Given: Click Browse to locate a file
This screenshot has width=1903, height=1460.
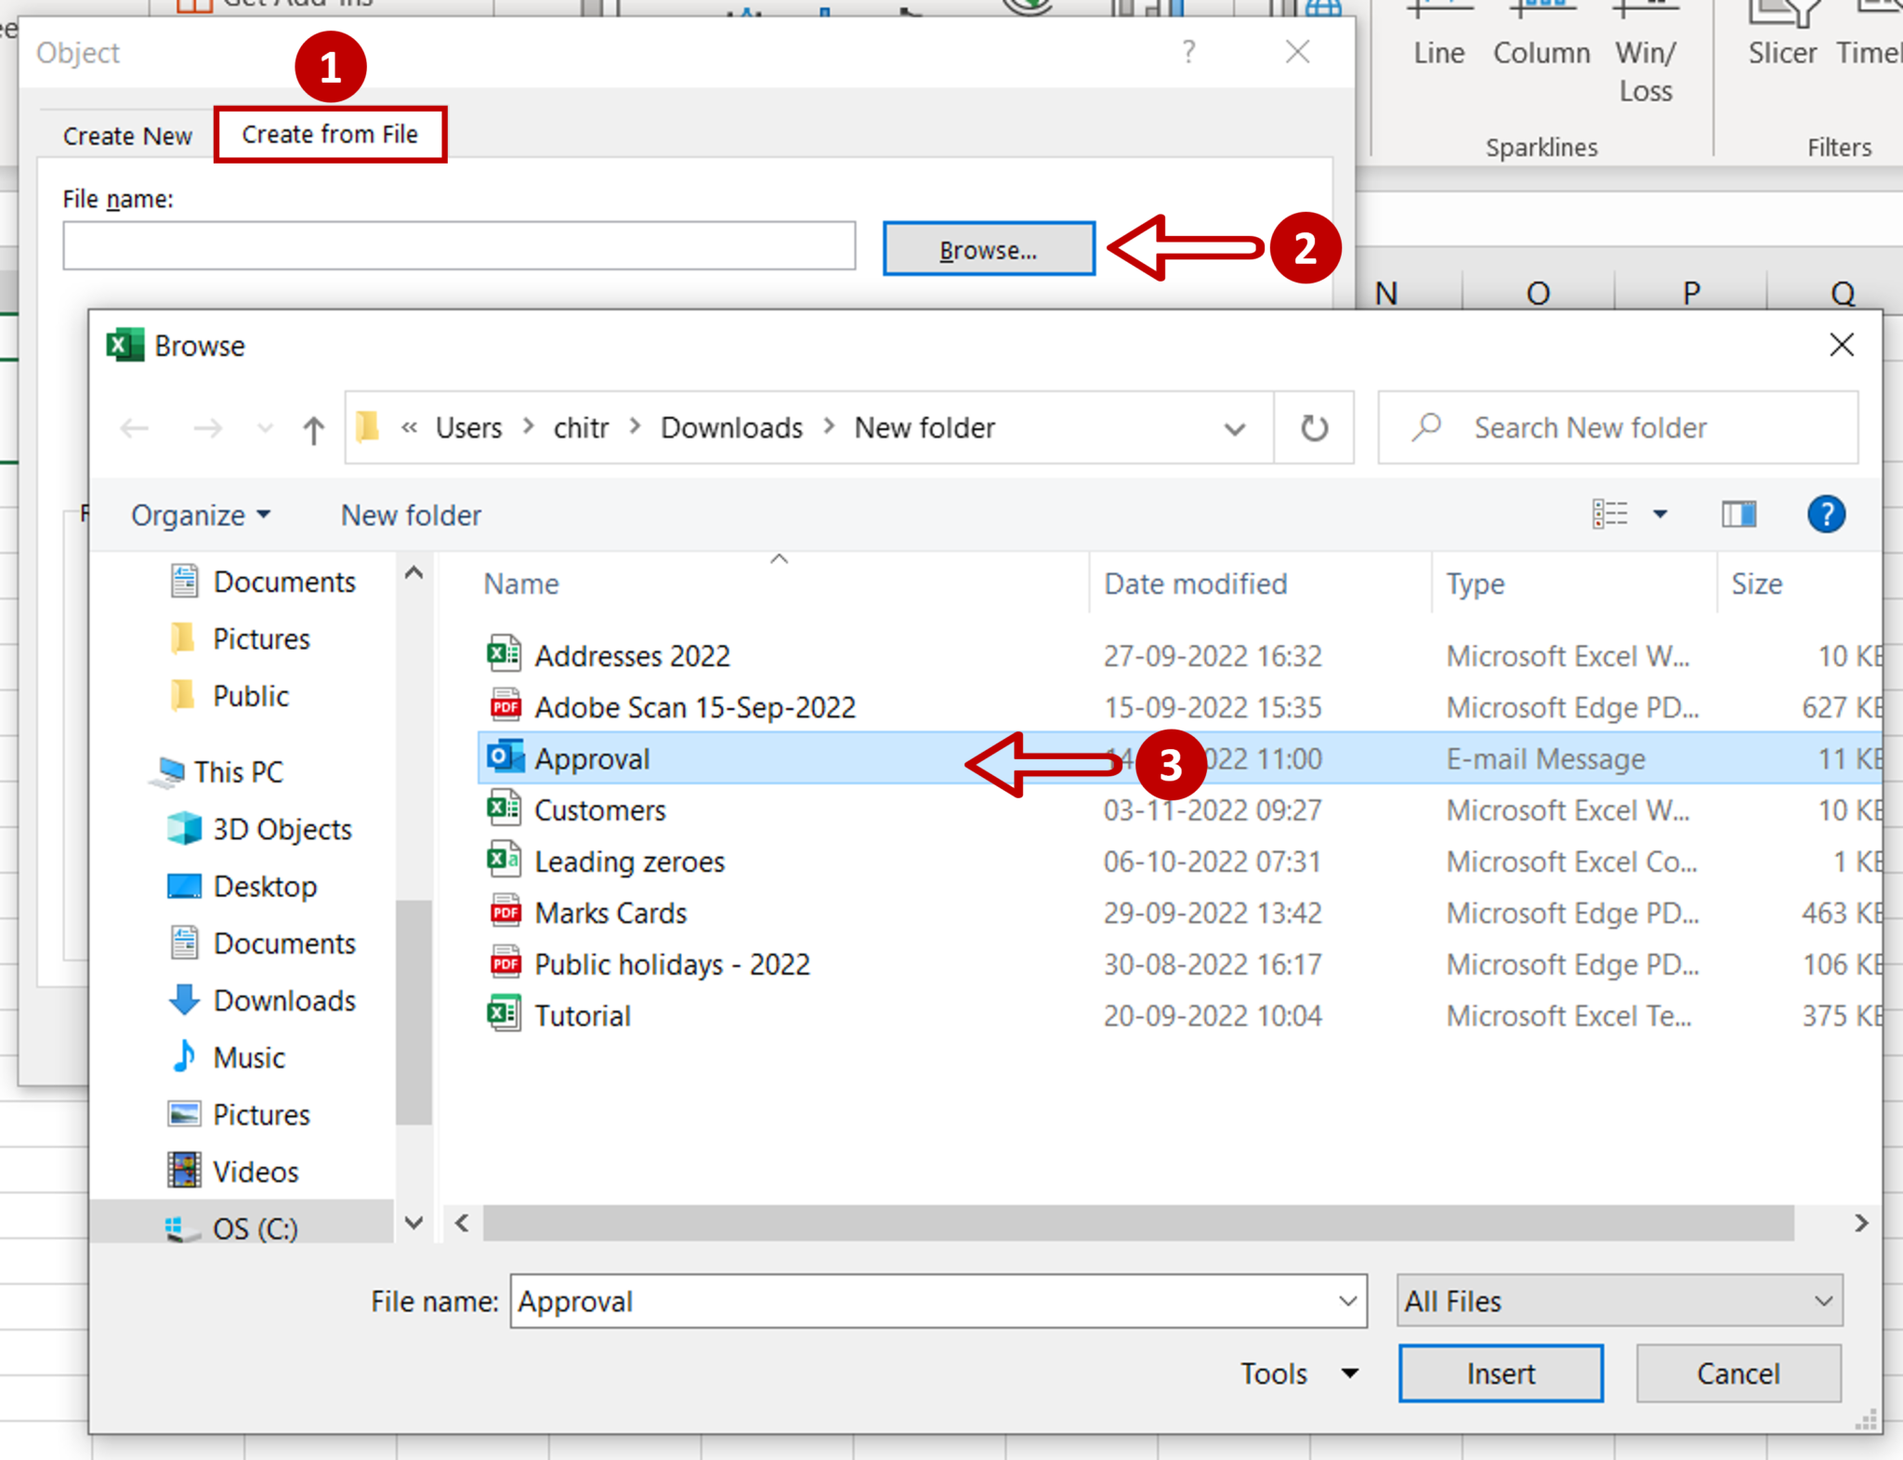Looking at the screenshot, I should coord(988,245).
